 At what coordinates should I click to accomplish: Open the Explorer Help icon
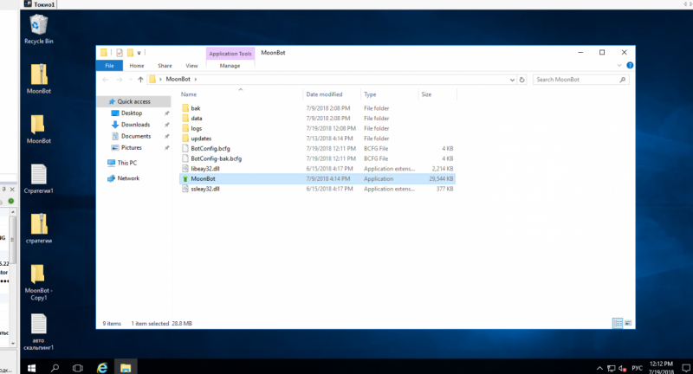click(x=630, y=65)
